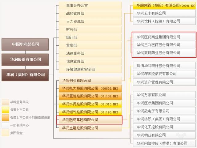The height and width of the screenshot is (148, 197).
Task: Open 华润金融控股有限公司 unit
Action: [x=90, y=128]
